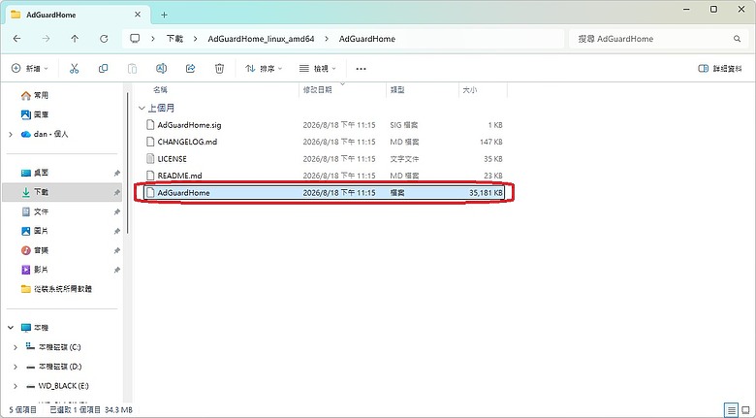Collapse the 本機 tree node
The height and width of the screenshot is (418, 756).
point(11,328)
